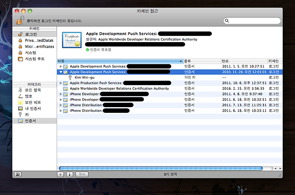295x195 pixels.
Task: Click the scroll right arrow
Action: point(280,168)
